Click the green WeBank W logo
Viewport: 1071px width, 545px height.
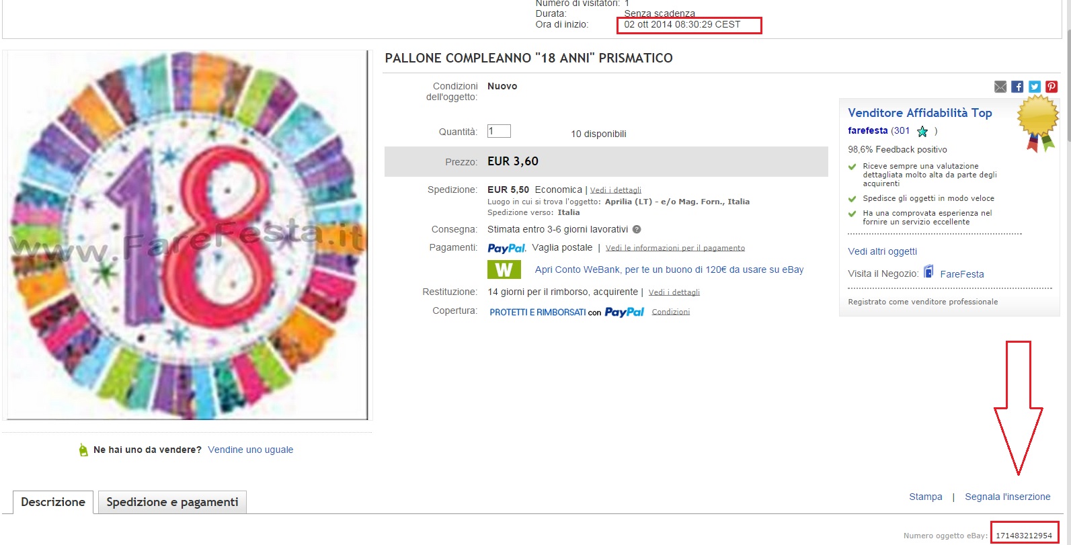pyautogui.click(x=504, y=269)
